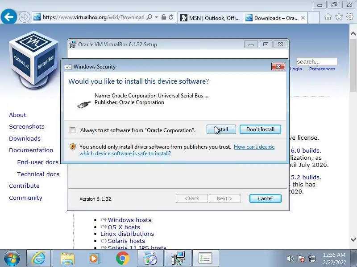
Task: Check Always trust software from Oracle Corporation
Action: tap(72, 130)
